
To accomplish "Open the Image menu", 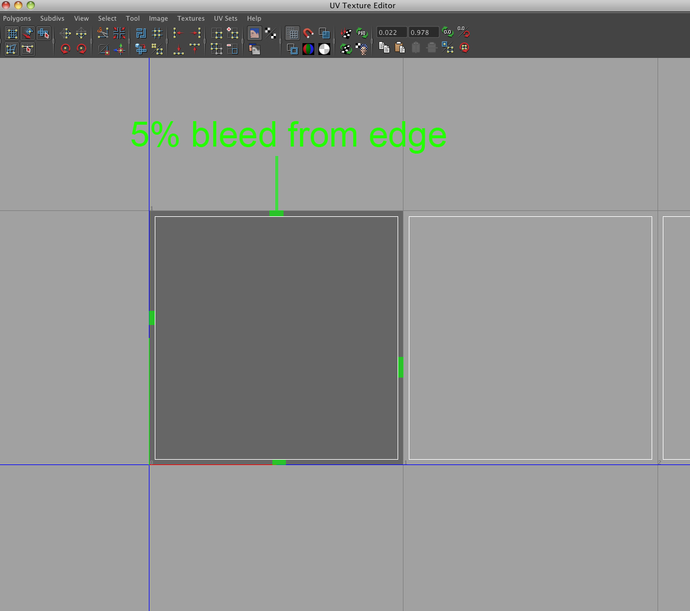I will pos(158,18).
